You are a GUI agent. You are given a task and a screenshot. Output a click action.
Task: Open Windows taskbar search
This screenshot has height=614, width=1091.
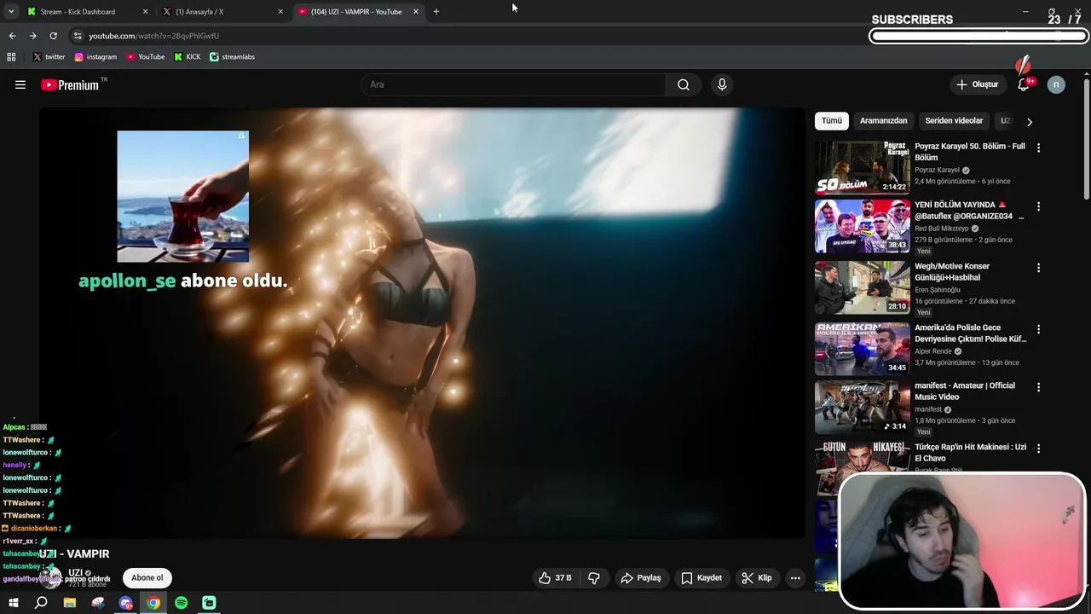(41, 603)
